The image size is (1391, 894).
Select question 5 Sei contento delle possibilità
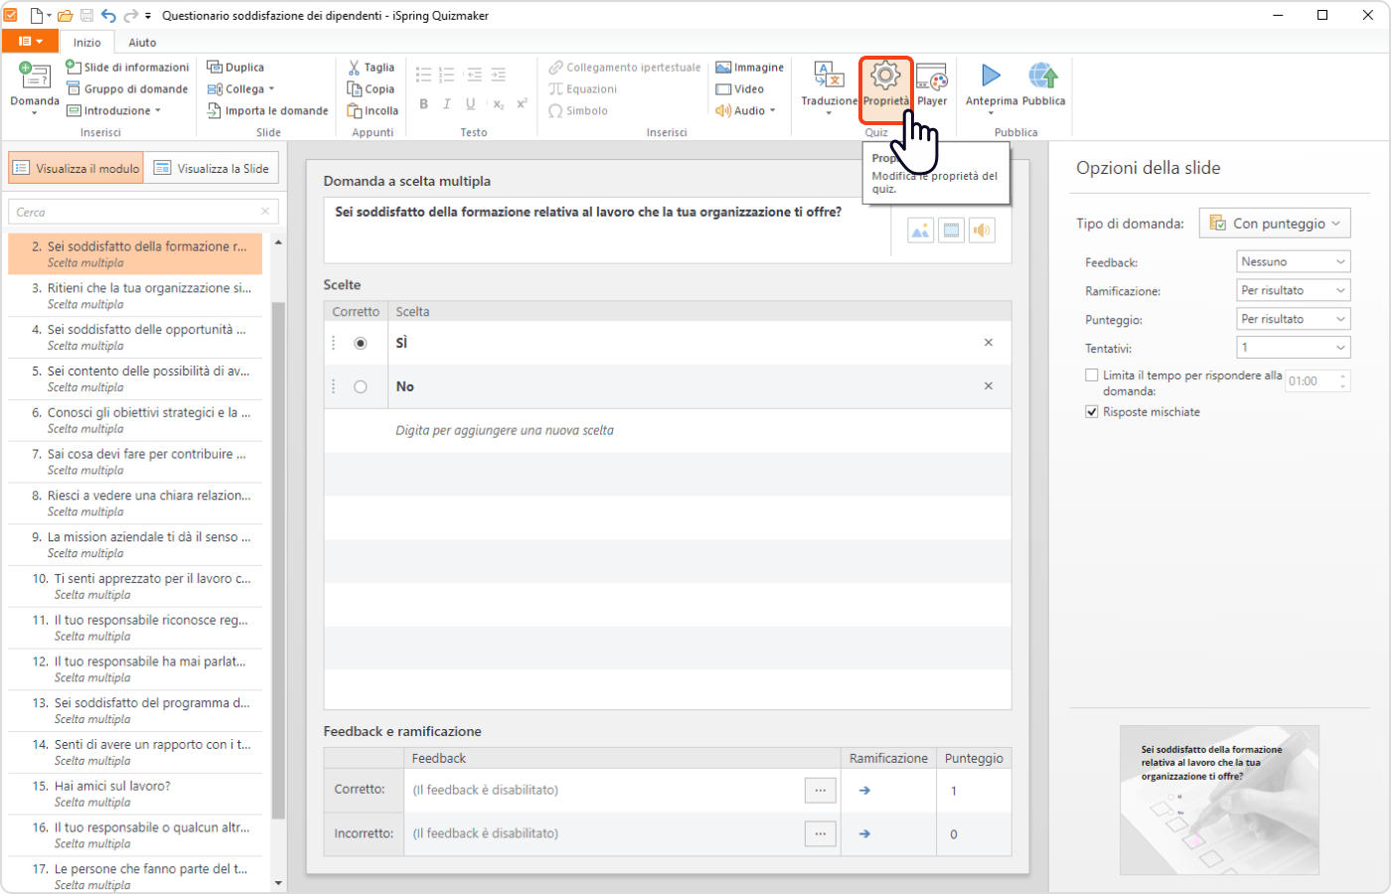135,378
